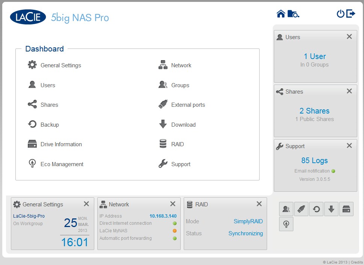Click the 85 Logs link
The width and height of the screenshot is (364, 265).
[x=315, y=161]
